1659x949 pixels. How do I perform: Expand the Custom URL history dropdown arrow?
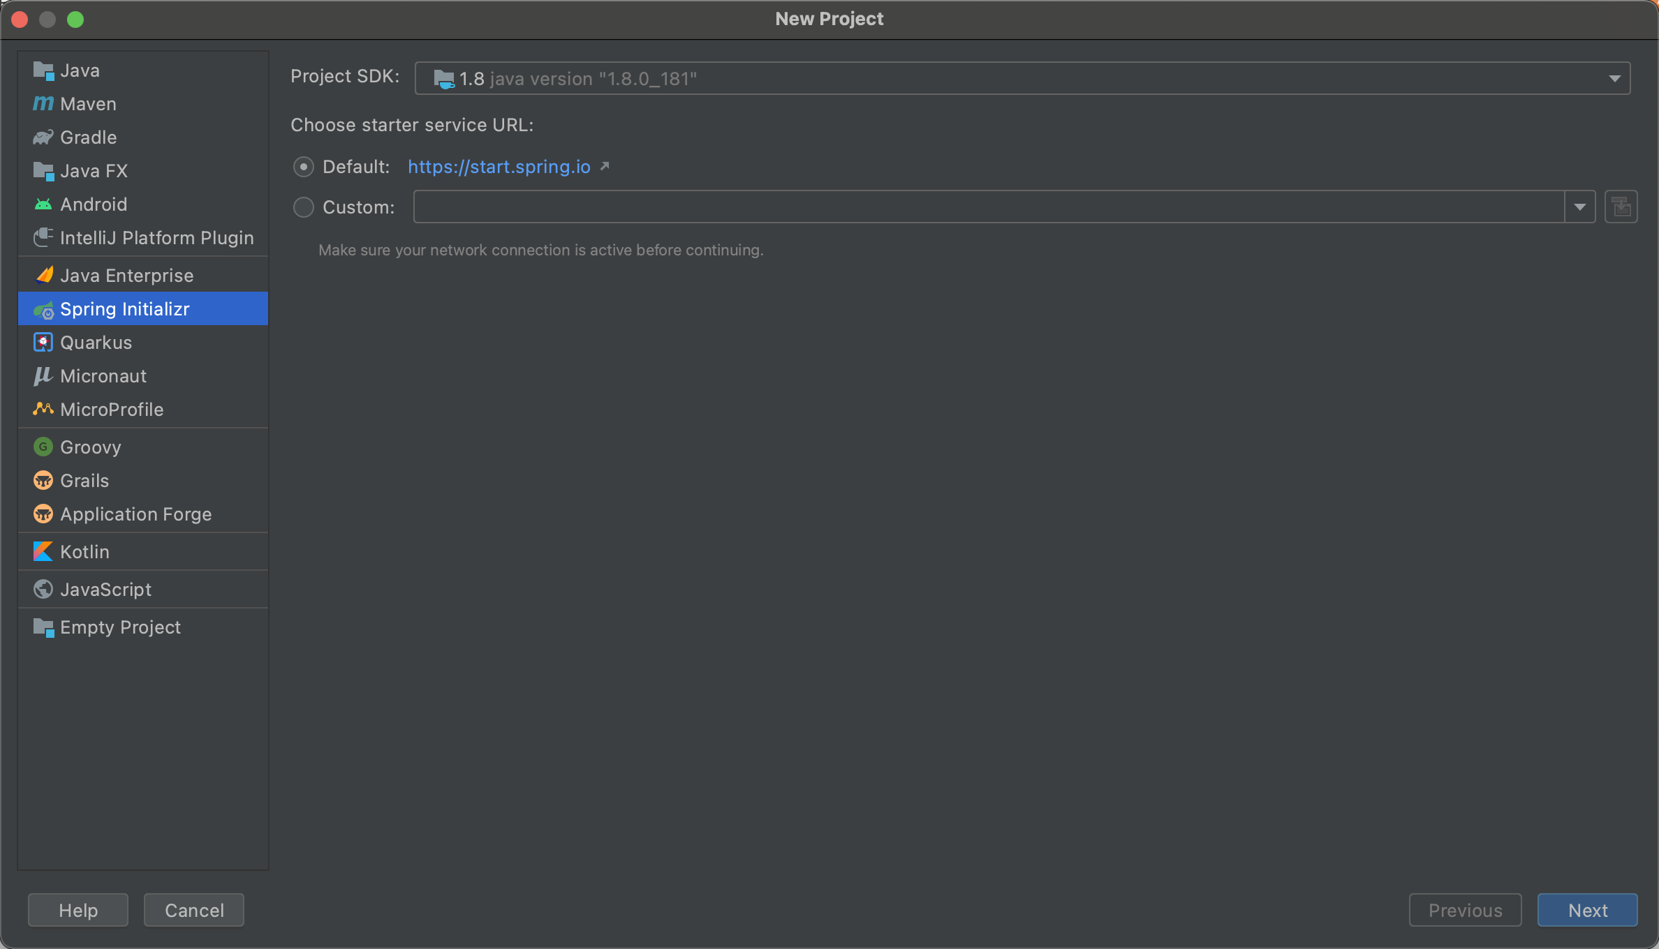click(x=1579, y=207)
